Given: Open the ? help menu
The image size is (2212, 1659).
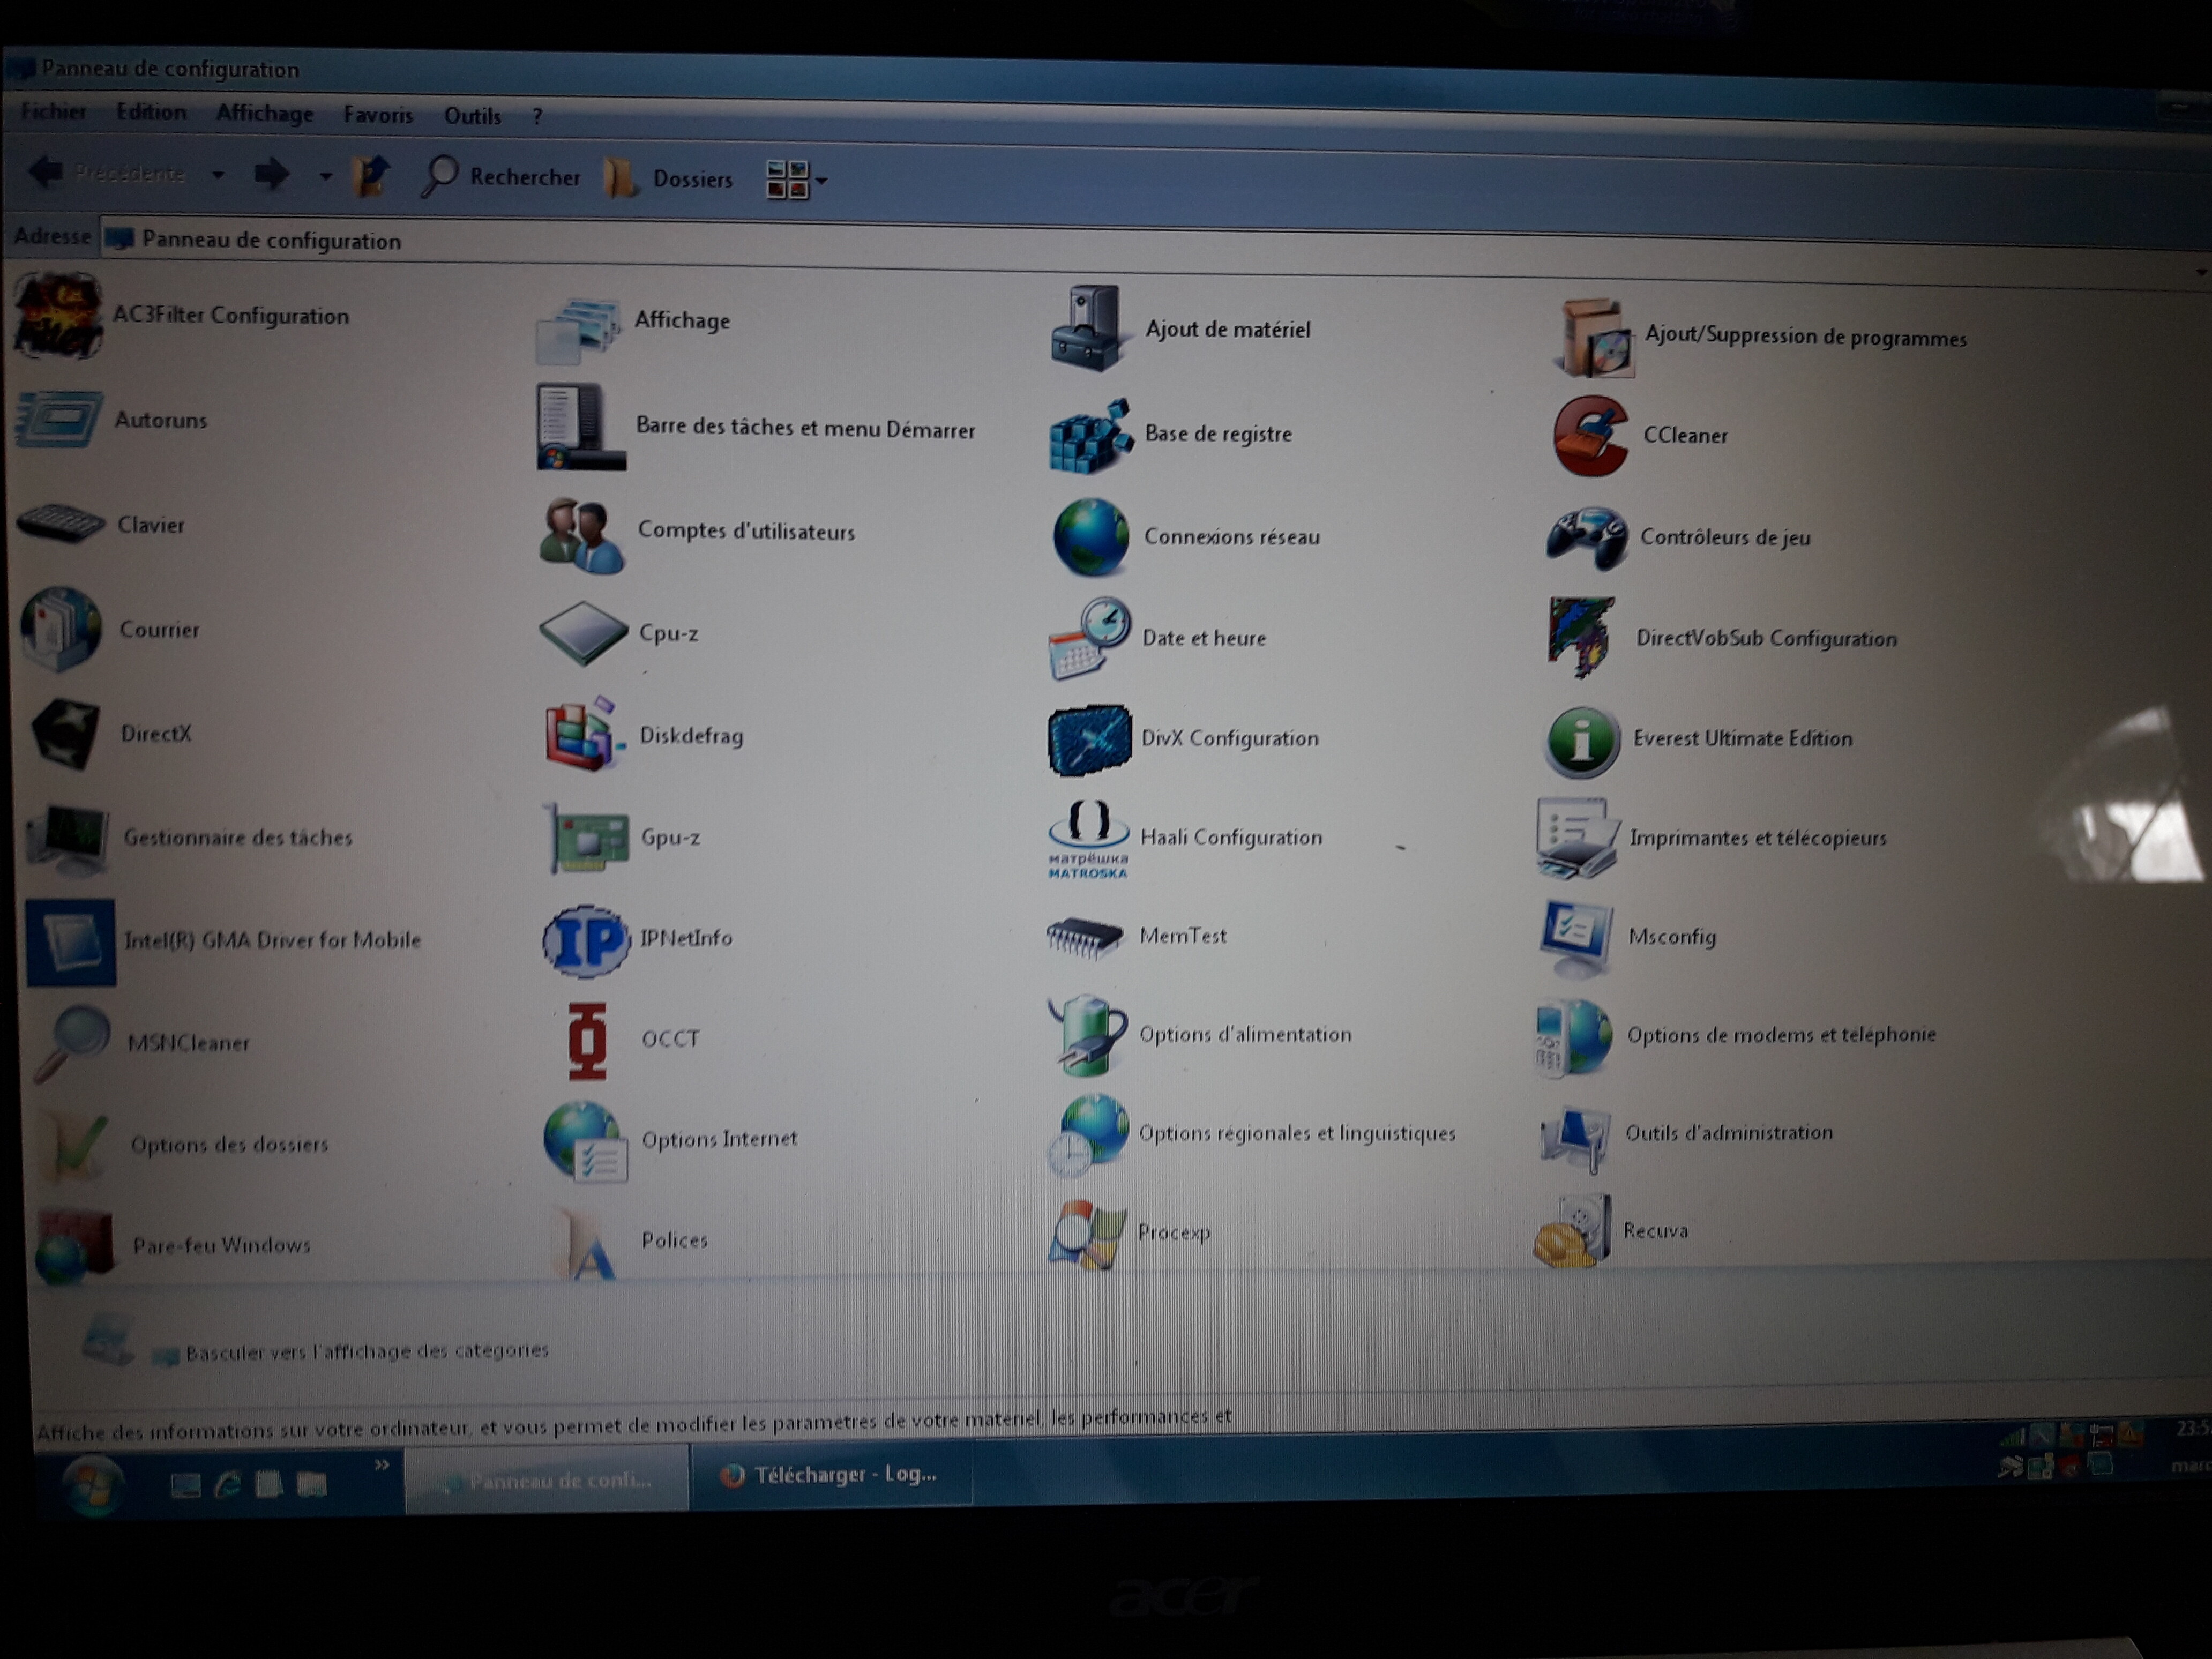Looking at the screenshot, I should [x=537, y=116].
